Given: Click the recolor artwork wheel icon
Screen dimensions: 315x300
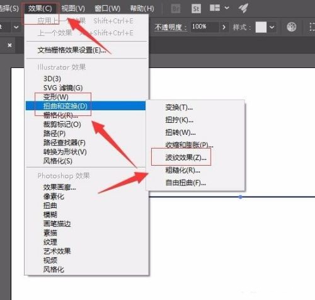Looking at the screenshot, I should coord(292,27).
